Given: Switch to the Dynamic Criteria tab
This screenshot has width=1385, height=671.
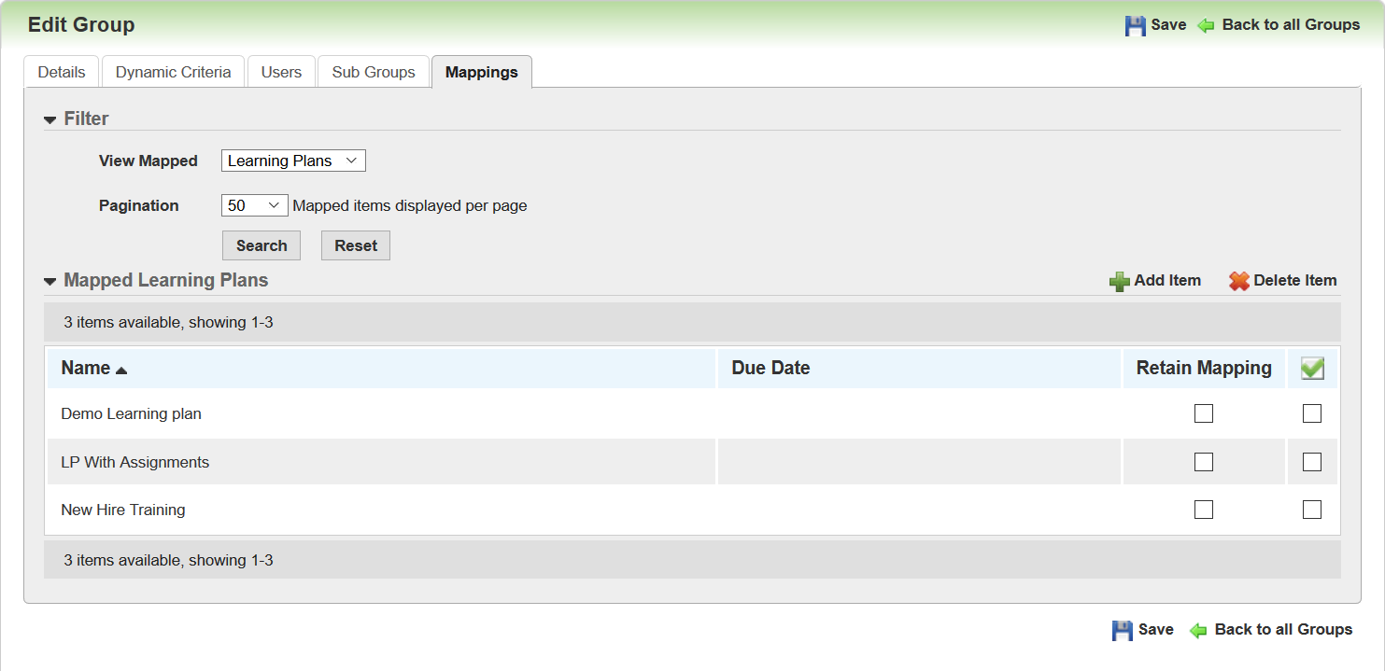Looking at the screenshot, I should pos(173,72).
